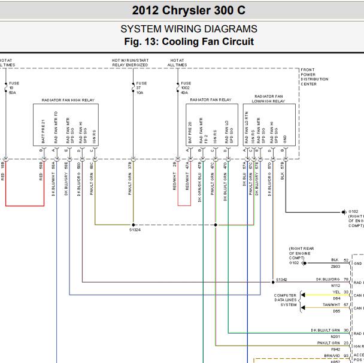364x363 pixels.
Task: Select the "RADIATOR FAN LOW/HIGH RELAY" label
Action: 269,99
